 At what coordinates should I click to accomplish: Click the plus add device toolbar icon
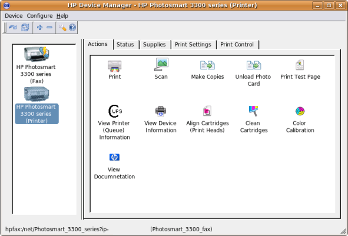click(39, 28)
